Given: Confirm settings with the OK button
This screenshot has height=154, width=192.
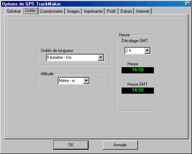Looking at the screenshot, I should [x=71, y=145].
